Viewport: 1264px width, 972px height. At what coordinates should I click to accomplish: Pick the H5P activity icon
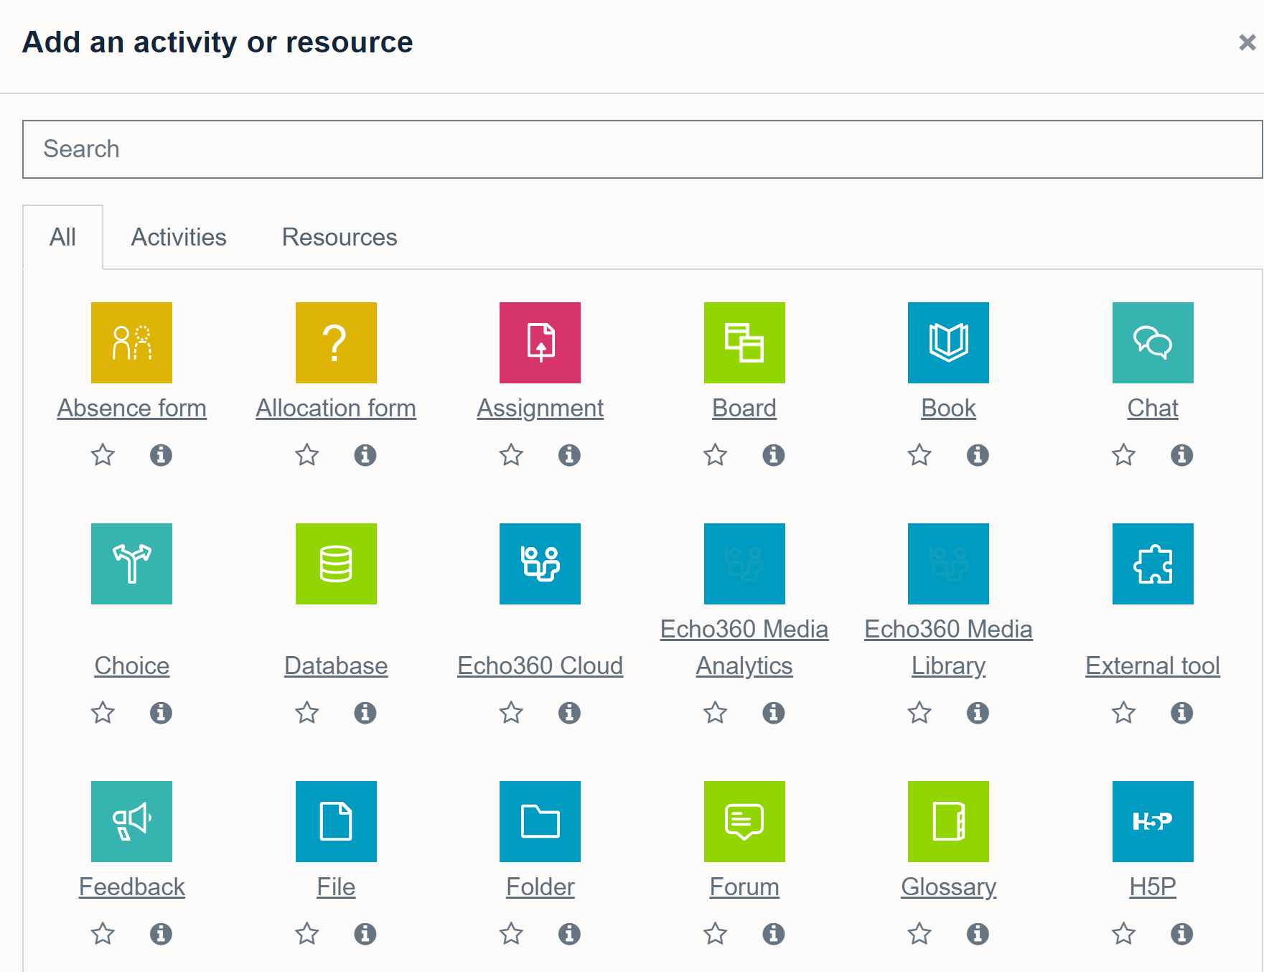1153,821
